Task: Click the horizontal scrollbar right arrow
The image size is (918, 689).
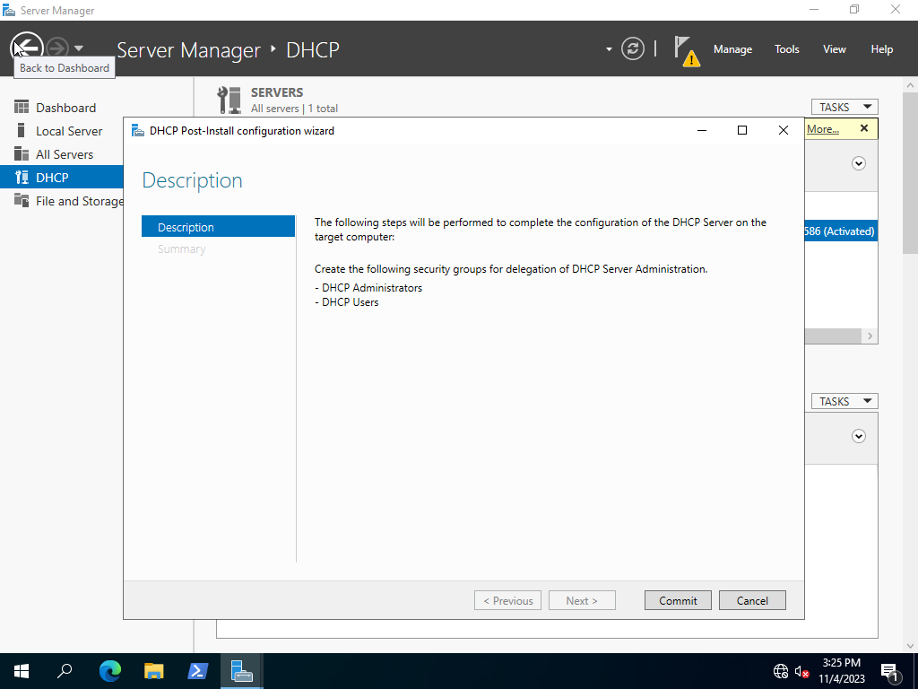Action: point(870,336)
